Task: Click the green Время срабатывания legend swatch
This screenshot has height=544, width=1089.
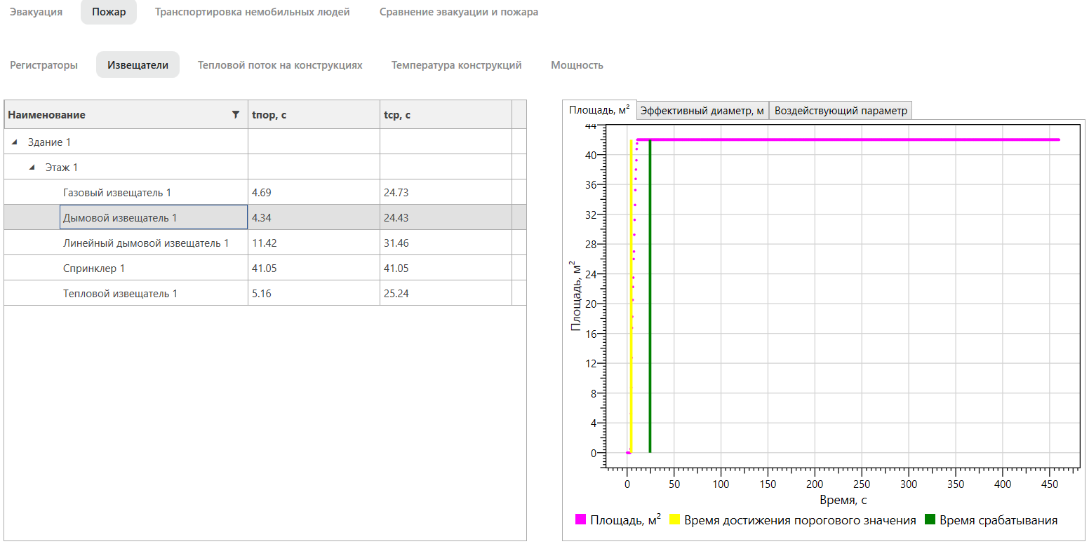Action: [x=930, y=519]
